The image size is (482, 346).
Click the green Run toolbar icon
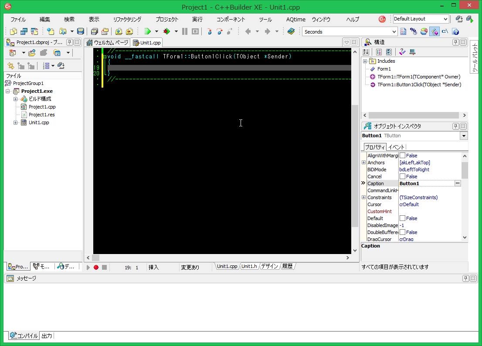pos(147,31)
